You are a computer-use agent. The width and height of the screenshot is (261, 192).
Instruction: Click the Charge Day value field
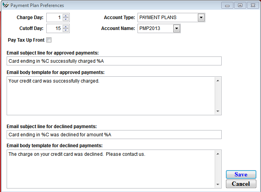click(55, 18)
